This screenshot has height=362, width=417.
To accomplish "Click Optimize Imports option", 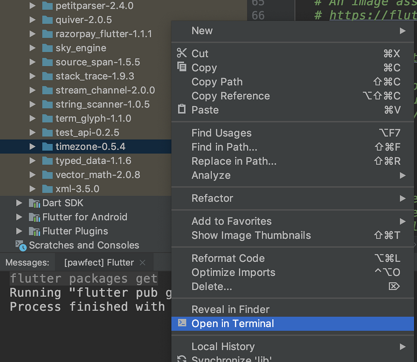I will pos(233,272).
